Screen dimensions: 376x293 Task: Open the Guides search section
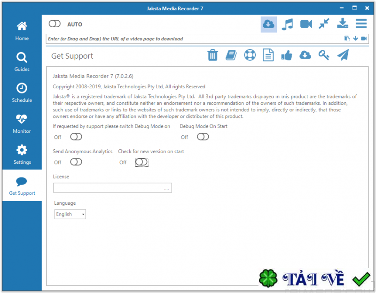coord(22,62)
